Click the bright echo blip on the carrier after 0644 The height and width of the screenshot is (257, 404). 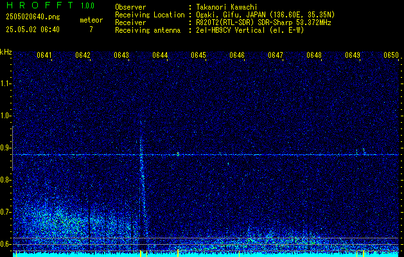[x=178, y=154]
